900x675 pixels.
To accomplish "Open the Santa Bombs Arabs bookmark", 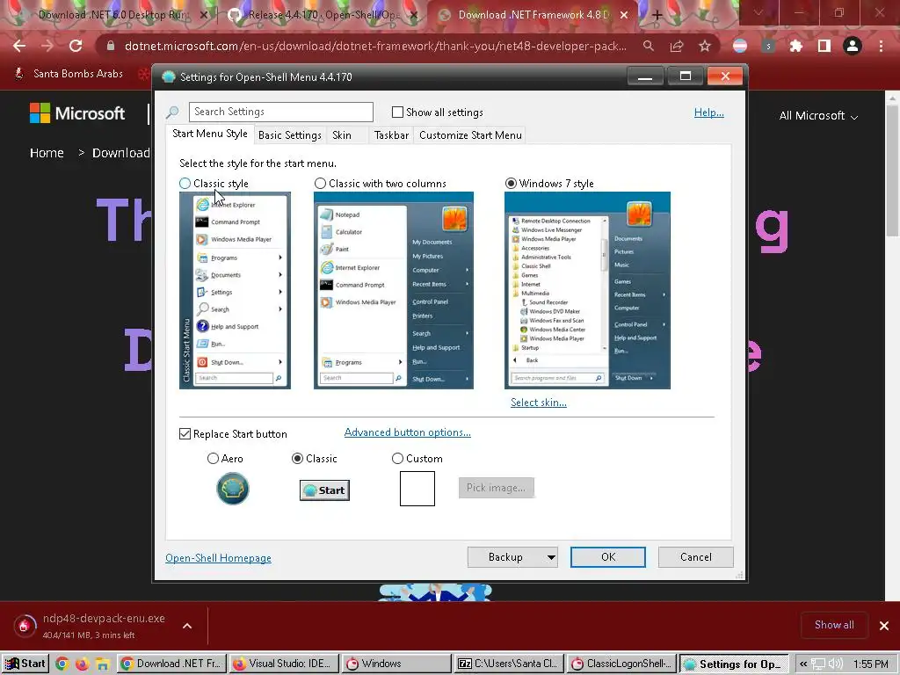I will click(69, 74).
